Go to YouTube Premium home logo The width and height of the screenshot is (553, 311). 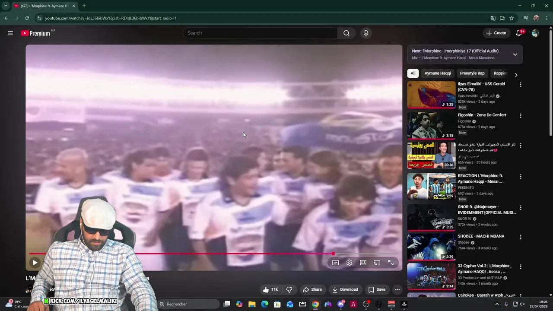coord(36,33)
